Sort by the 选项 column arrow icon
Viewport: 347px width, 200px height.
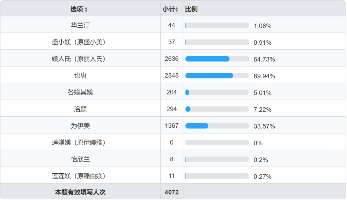pos(86,10)
